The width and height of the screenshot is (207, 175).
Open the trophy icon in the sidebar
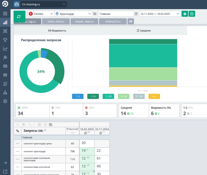click(x=5, y=40)
